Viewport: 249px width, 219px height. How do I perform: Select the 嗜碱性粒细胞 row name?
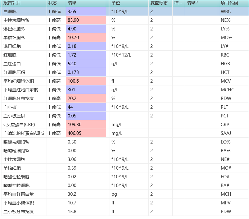(x=16, y=185)
